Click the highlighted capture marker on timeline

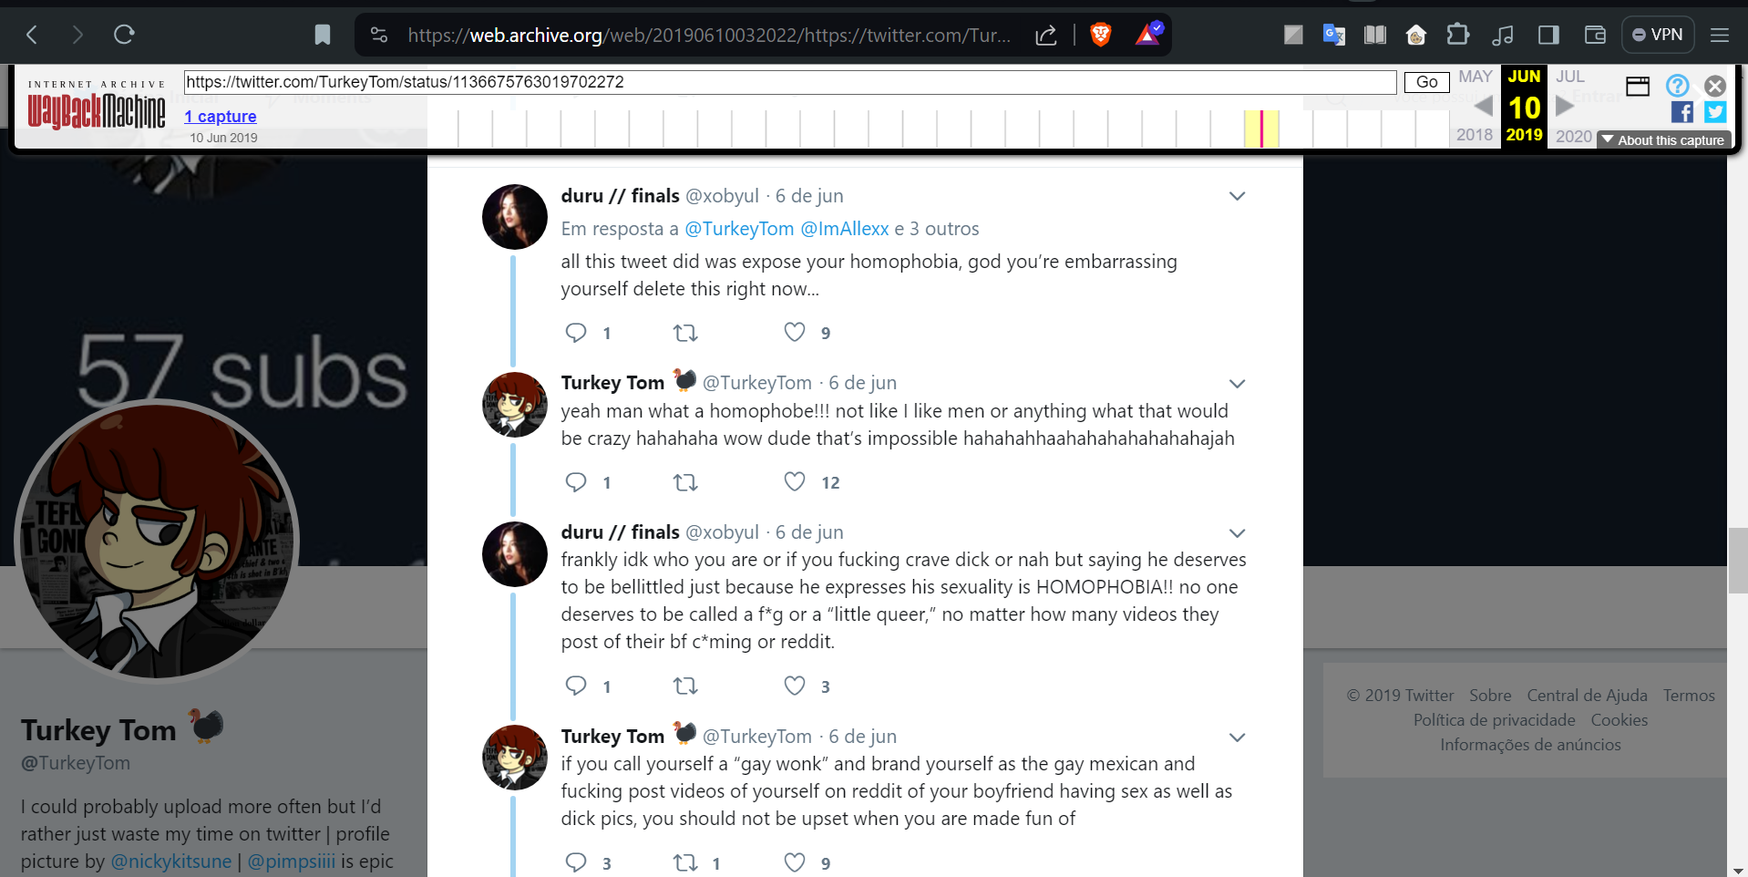click(1261, 129)
